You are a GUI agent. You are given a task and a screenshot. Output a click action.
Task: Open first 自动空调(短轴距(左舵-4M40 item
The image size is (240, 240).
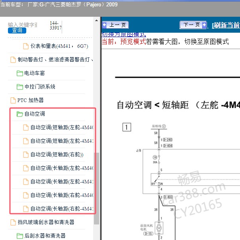[x=62, y=127]
